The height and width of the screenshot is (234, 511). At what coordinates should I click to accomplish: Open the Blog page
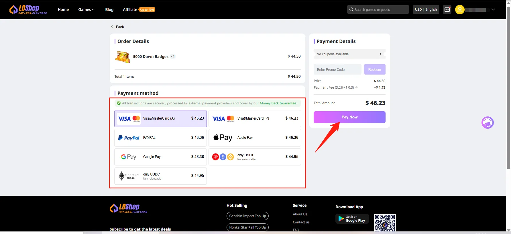pyautogui.click(x=109, y=9)
